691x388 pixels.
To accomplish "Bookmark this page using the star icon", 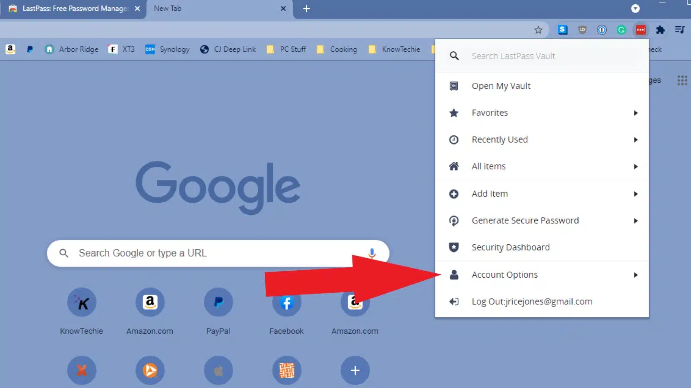I will [538, 30].
